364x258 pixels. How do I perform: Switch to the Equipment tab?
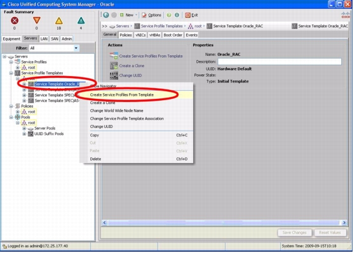tap(11, 39)
